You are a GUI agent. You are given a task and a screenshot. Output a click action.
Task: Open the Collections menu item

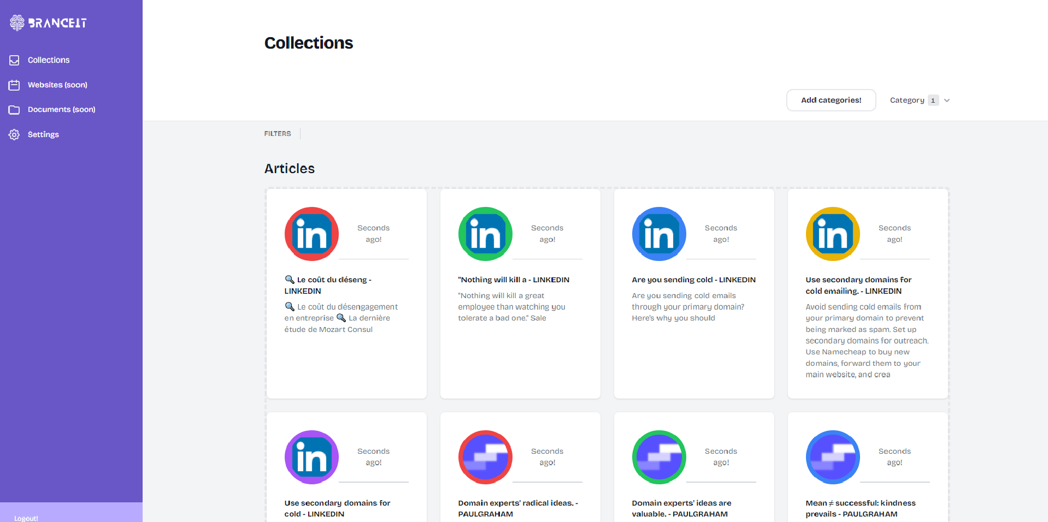pyautogui.click(x=49, y=60)
